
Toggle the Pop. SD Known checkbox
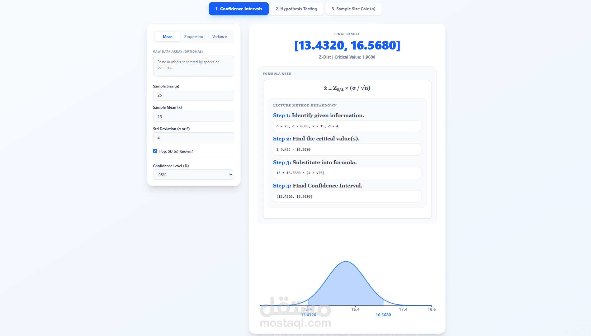tap(155, 151)
